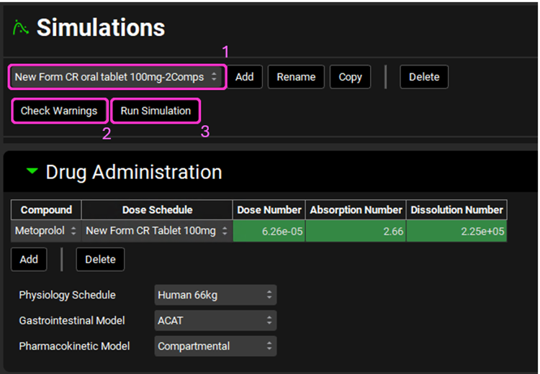The height and width of the screenshot is (374, 540).
Task: Click the Simulations curve icon
Action: (21, 27)
